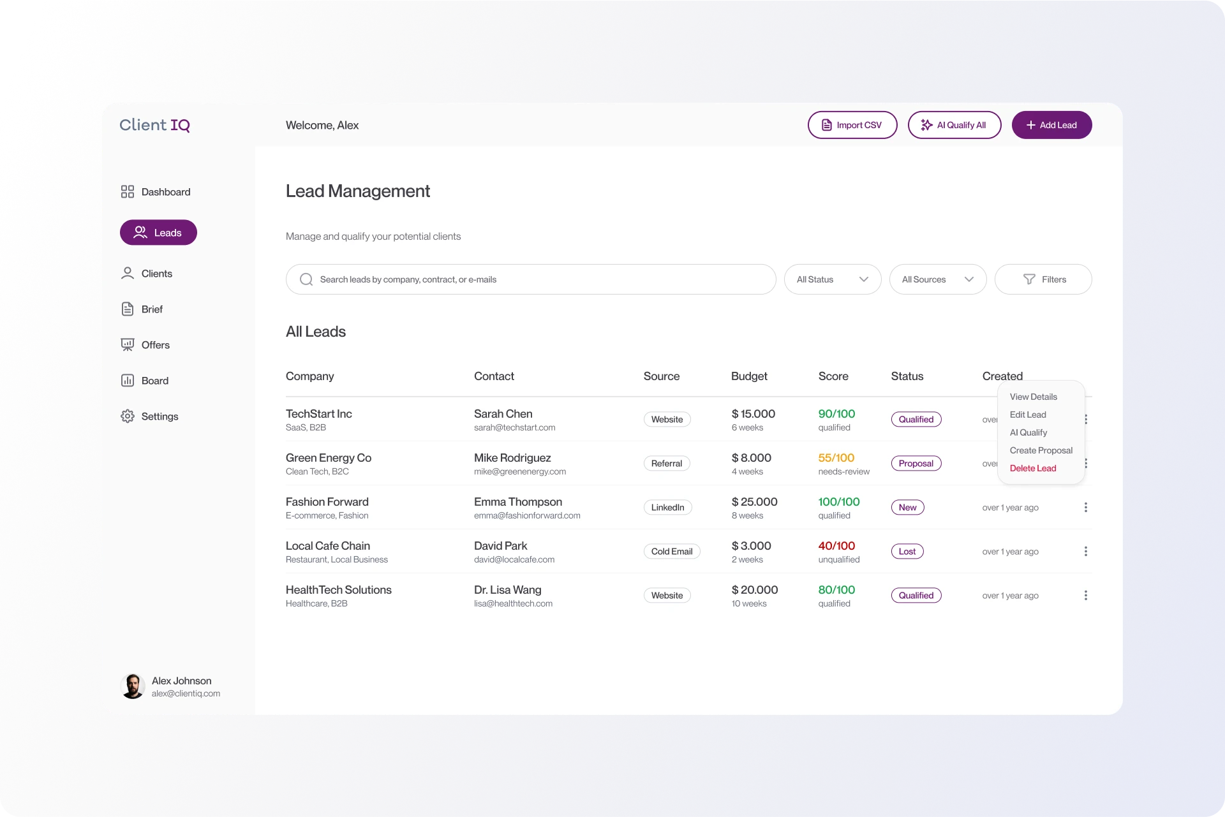This screenshot has height=817, width=1225.
Task: Open the All Status dropdown
Action: (833, 279)
